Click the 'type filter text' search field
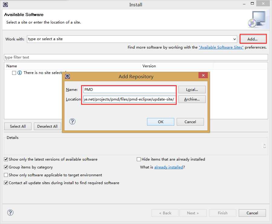Image resolution: width=272 pixels, height=224 pixels. click(x=136, y=57)
